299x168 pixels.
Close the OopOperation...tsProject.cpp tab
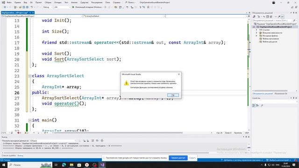pyautogui.click(x=33, y=13)
